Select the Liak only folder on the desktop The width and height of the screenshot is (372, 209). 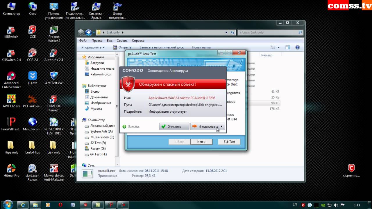(x=54, y=147)
